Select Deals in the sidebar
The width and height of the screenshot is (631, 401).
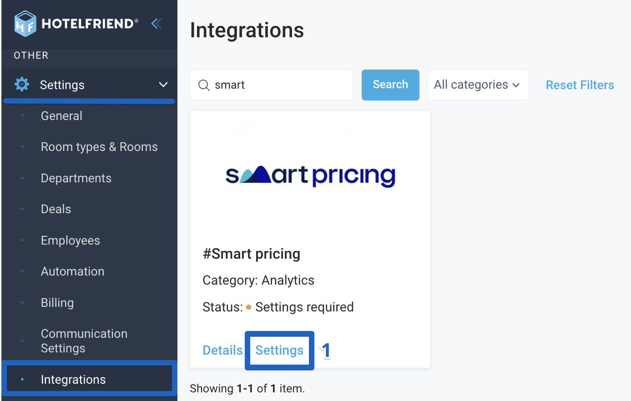pyautogui.click(x=56, y=209)
